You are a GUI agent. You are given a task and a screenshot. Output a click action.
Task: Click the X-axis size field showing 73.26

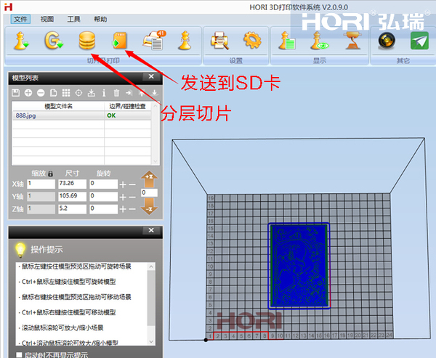(72, 184)
